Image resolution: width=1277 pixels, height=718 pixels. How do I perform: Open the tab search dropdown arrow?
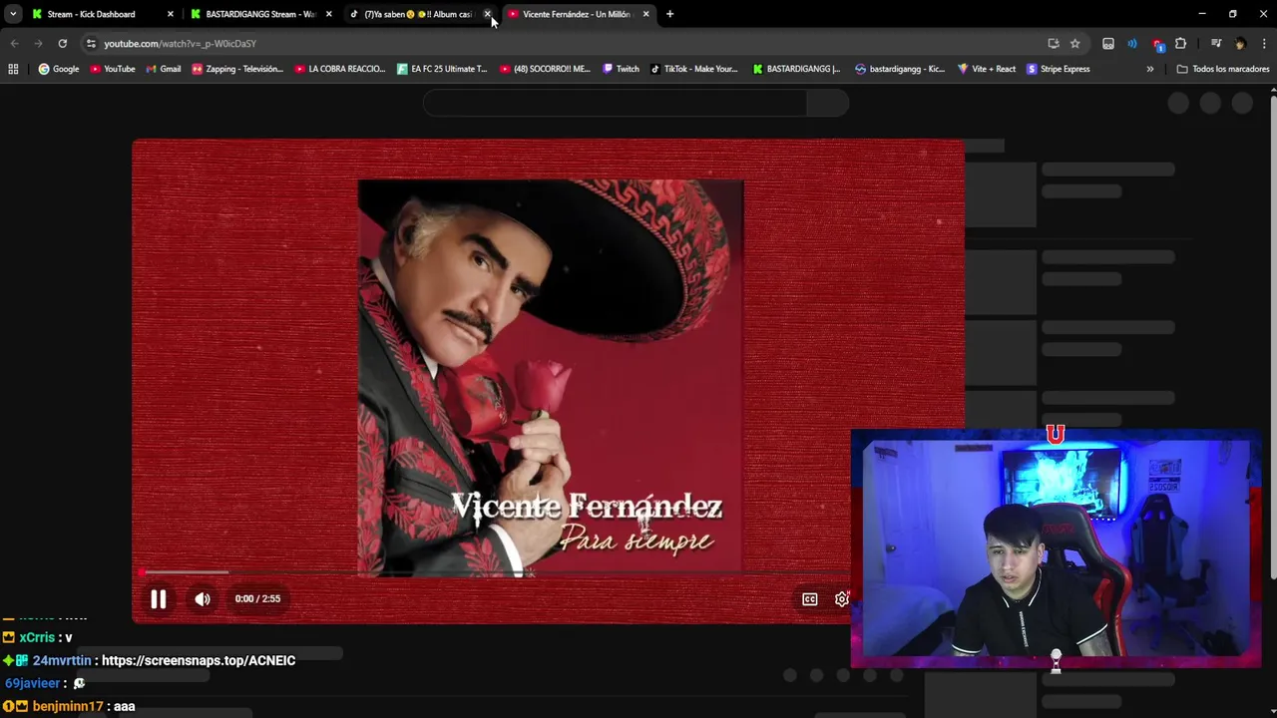(x=13, y=14)
